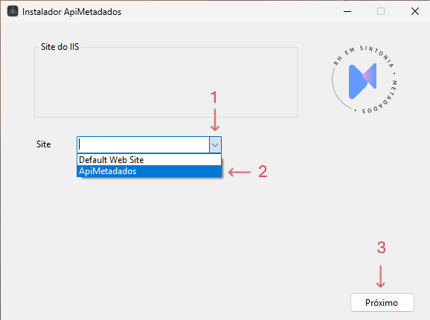Click the red number 2 annotation
Image resolution: width=430 pixels, height=320 pixels.
click(263, 172)
